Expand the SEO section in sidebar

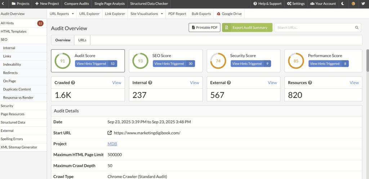click(x=4, y=40)
